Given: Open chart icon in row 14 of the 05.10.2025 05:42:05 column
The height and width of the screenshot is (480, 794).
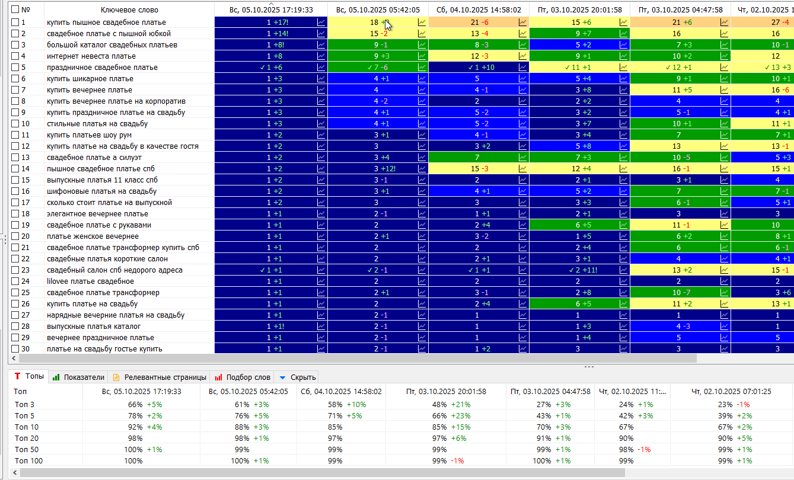Looking at the screenshot, I should coord(422,168).
